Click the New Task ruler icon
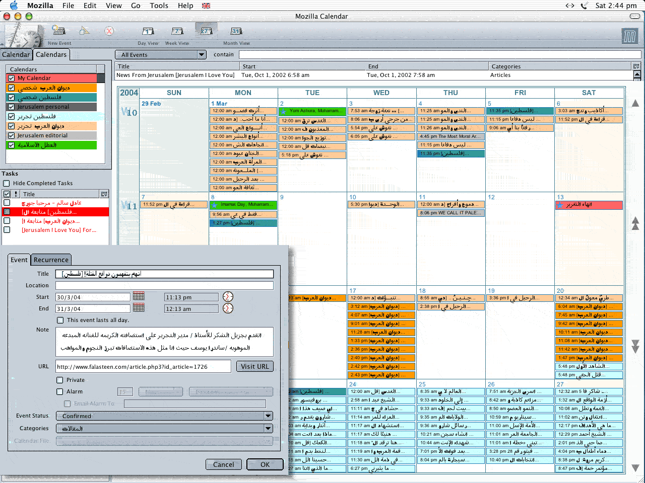 tap(84, 31)
